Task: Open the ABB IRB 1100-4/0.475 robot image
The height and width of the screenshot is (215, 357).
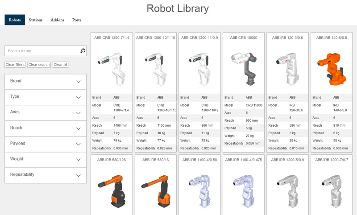Action: 244,191
